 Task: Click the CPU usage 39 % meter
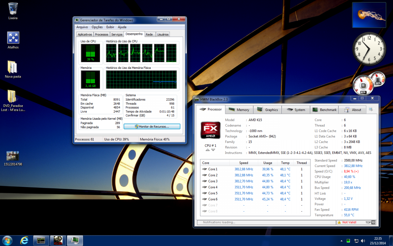tap(90, 53)
